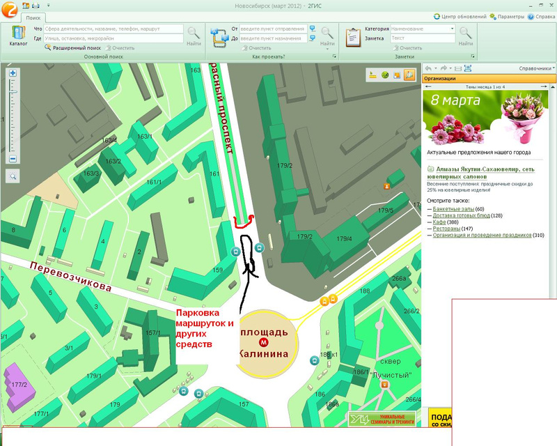Screen dimensions: 557x446
Task: Toggle the blue panel layout mode icon
Action: pos(468,68)
